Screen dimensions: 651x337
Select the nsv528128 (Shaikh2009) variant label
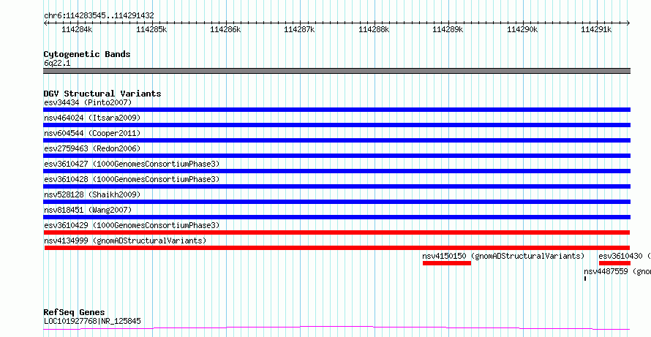92,194
